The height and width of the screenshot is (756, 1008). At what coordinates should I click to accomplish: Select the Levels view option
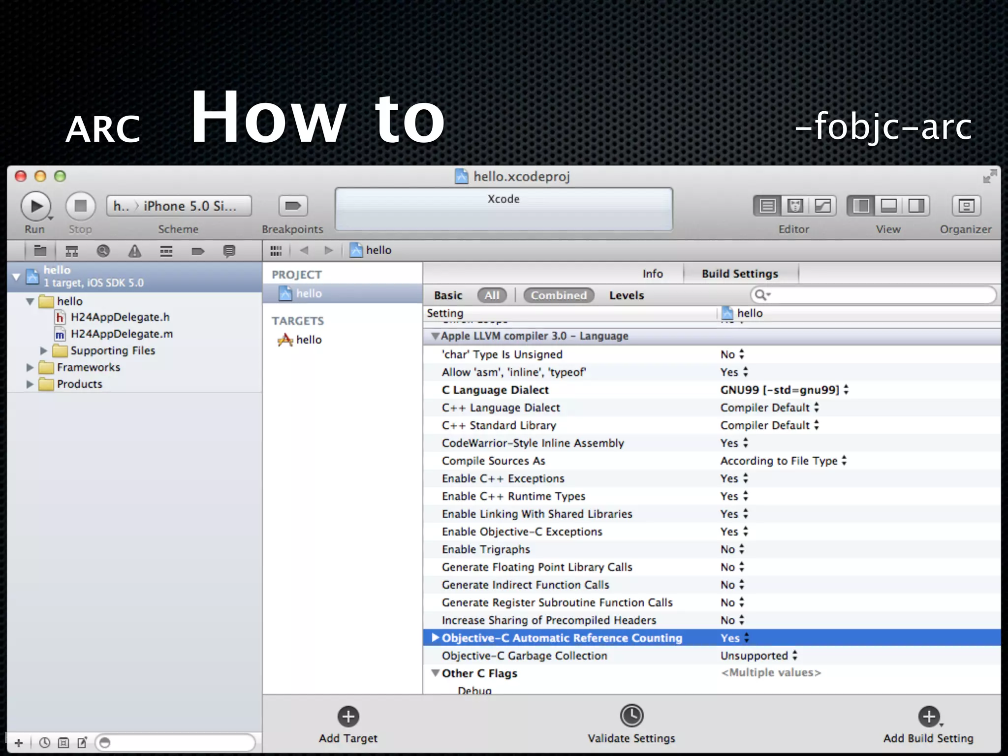tap(626, 295)
